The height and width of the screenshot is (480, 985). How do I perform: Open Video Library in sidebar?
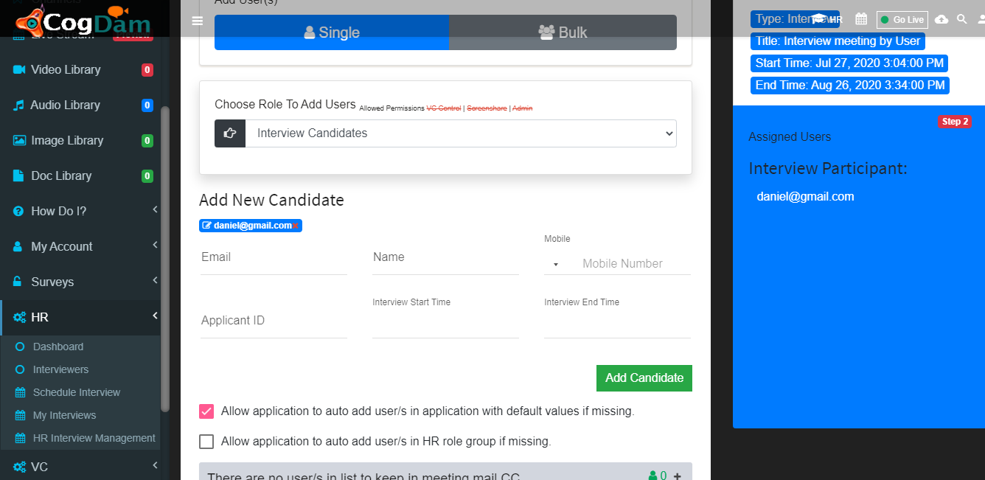point(66,69)
